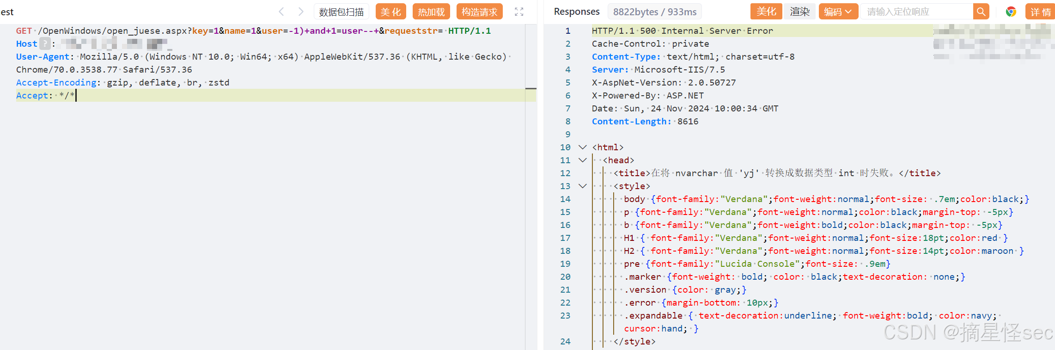Click line number 9 in response gutter
Image resolution: width=1055 pixels, height=350 pixels.
(x=568, y=135)
